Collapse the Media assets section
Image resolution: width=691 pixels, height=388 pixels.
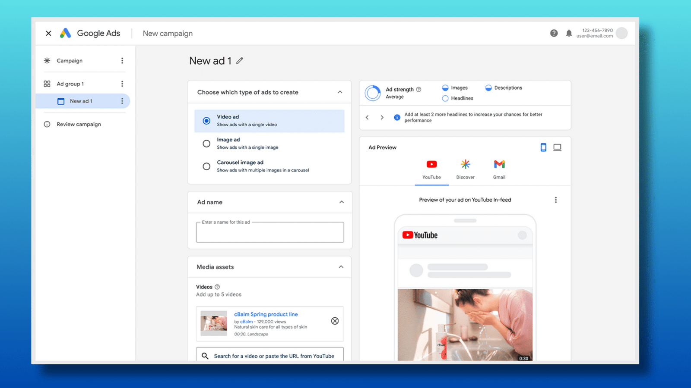[x=341, y=267]
